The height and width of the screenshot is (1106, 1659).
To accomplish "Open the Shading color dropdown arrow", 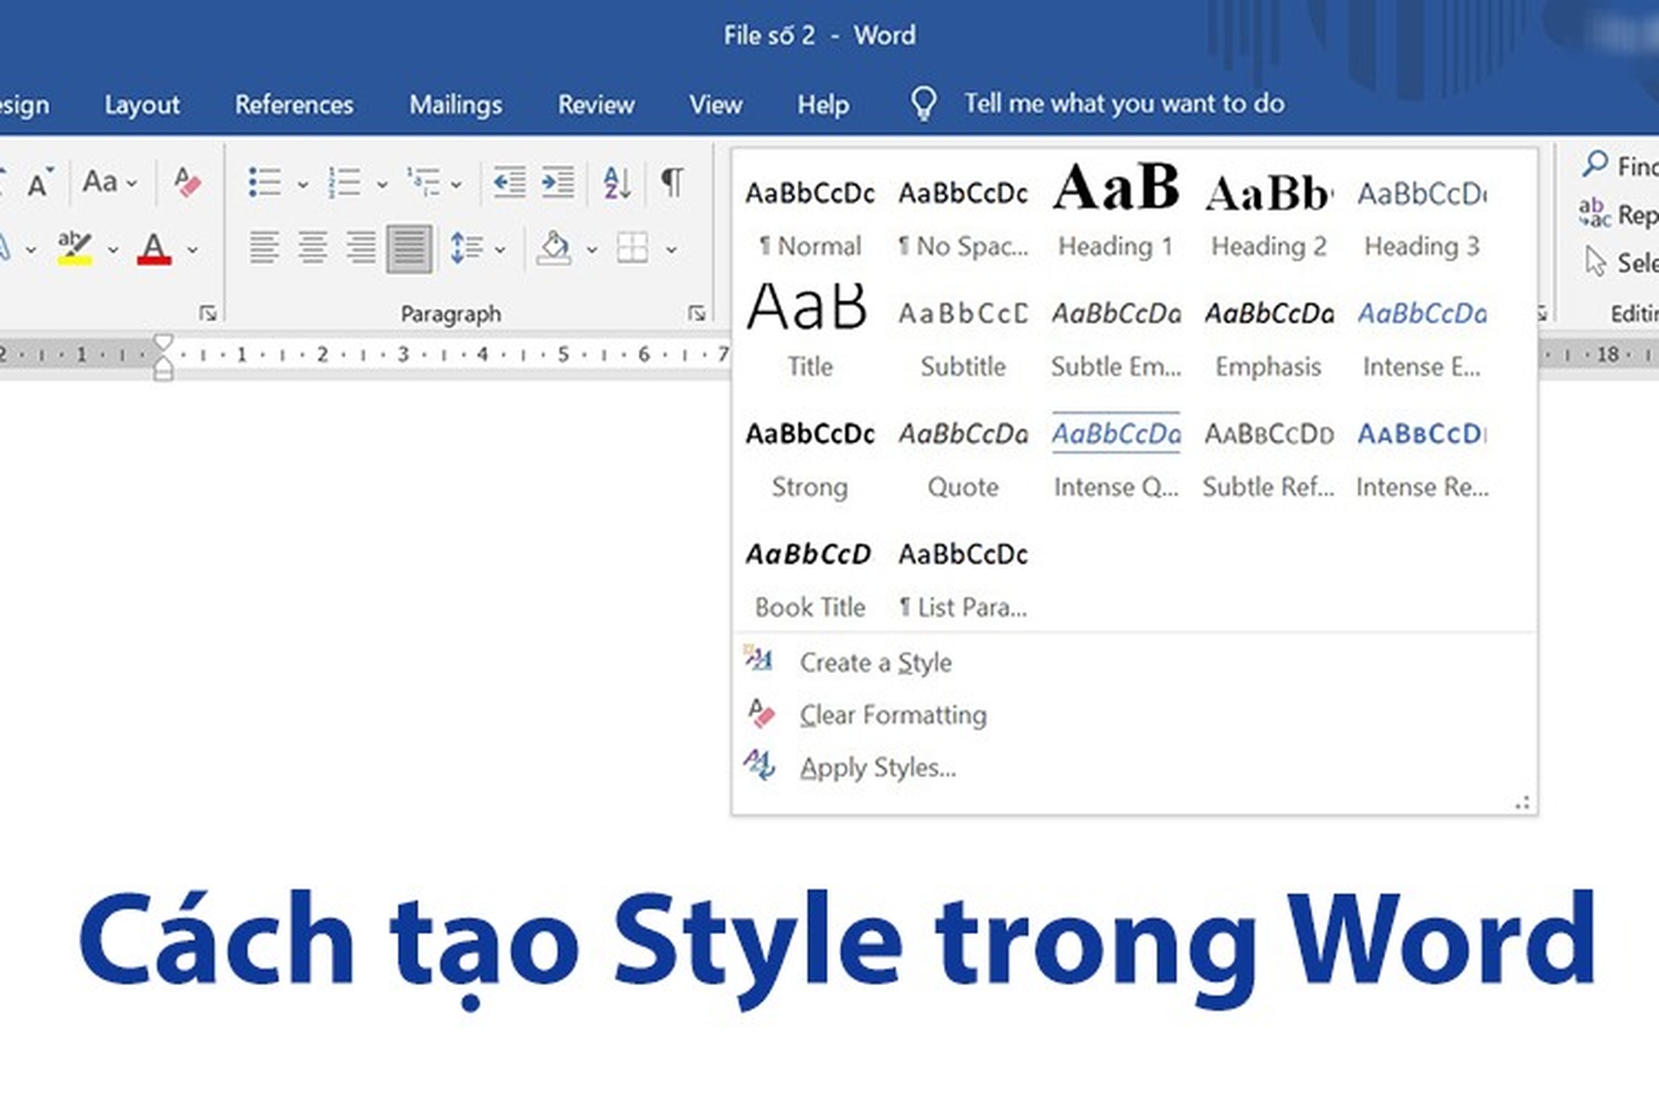I will point(592,251).
